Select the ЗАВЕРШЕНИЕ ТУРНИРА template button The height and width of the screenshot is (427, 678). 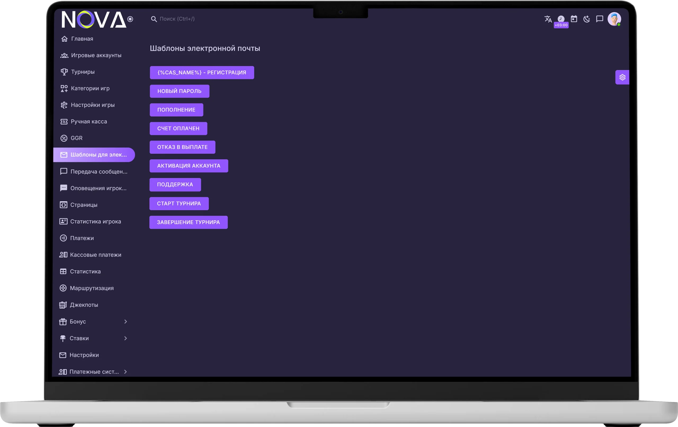[x=188, y=222]
